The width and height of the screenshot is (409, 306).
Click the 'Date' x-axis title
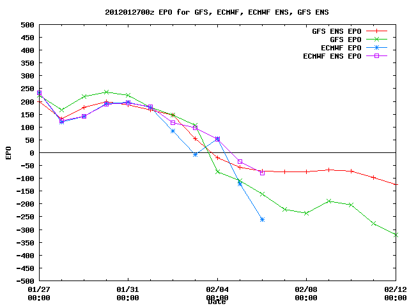(217, 302)
